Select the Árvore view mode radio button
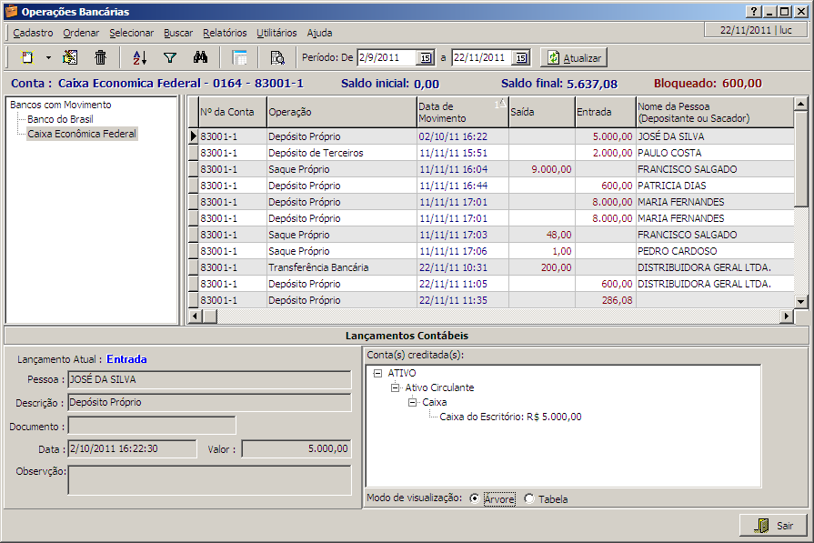814x543 pixels. (475, 498)
